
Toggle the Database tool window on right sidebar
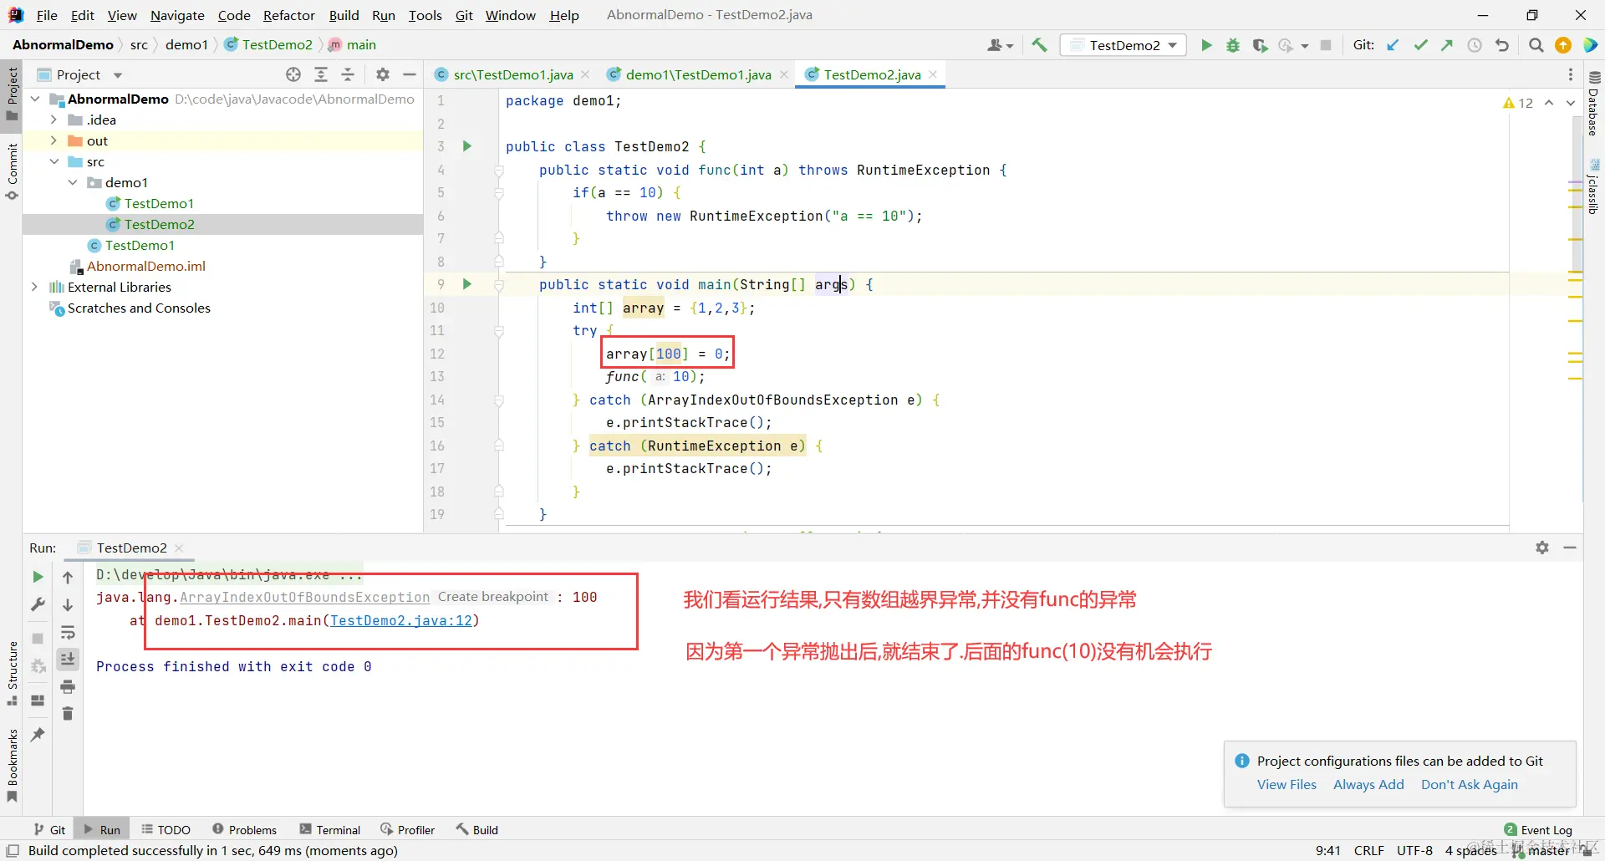(x=1593, y=104)
